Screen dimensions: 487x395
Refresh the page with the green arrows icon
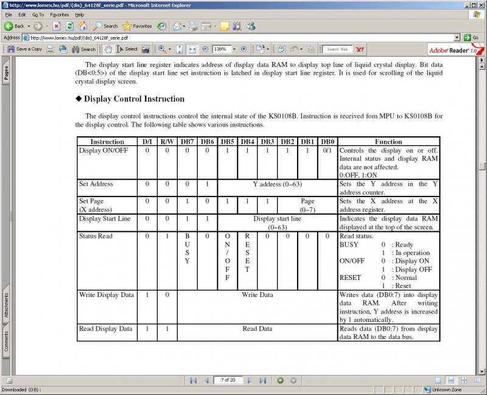point(69,26)
